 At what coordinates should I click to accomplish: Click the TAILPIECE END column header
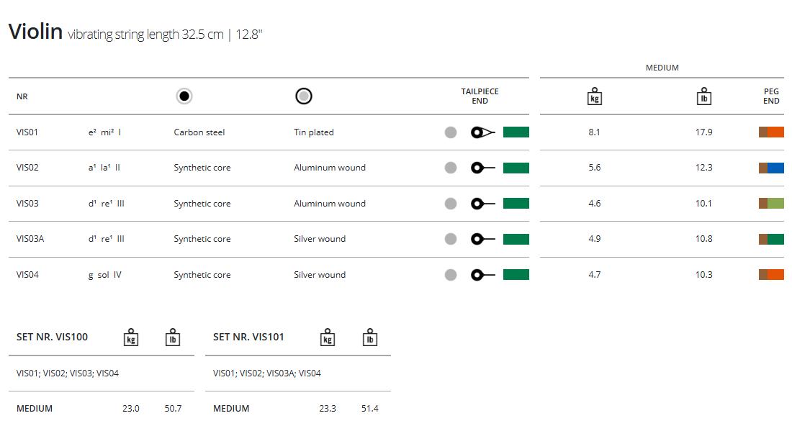(480, 96)
